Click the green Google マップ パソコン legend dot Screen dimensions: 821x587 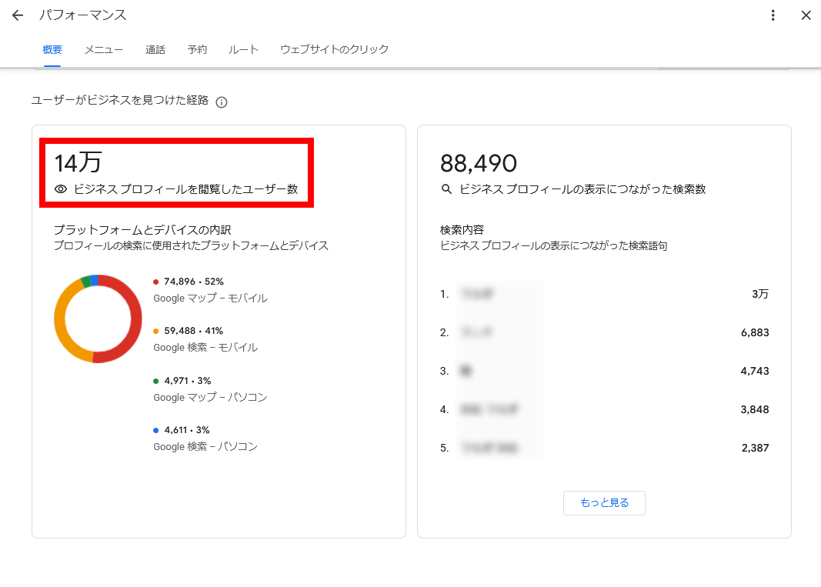[156, 381]
